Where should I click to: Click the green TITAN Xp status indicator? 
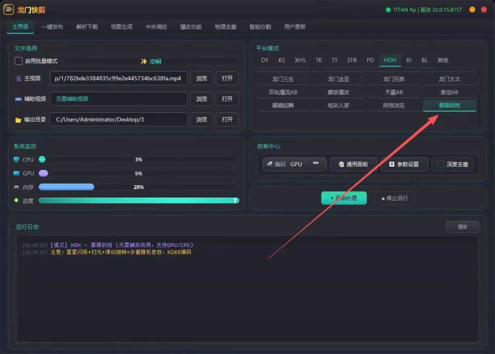click(x=388, y=10)
